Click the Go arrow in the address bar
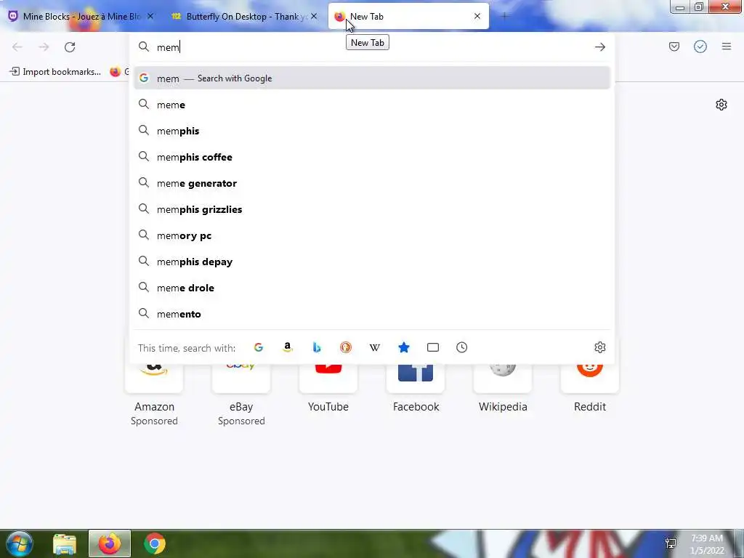Image resolution: width=744 pixels, height=558 pixels. [x=599, y=47]
